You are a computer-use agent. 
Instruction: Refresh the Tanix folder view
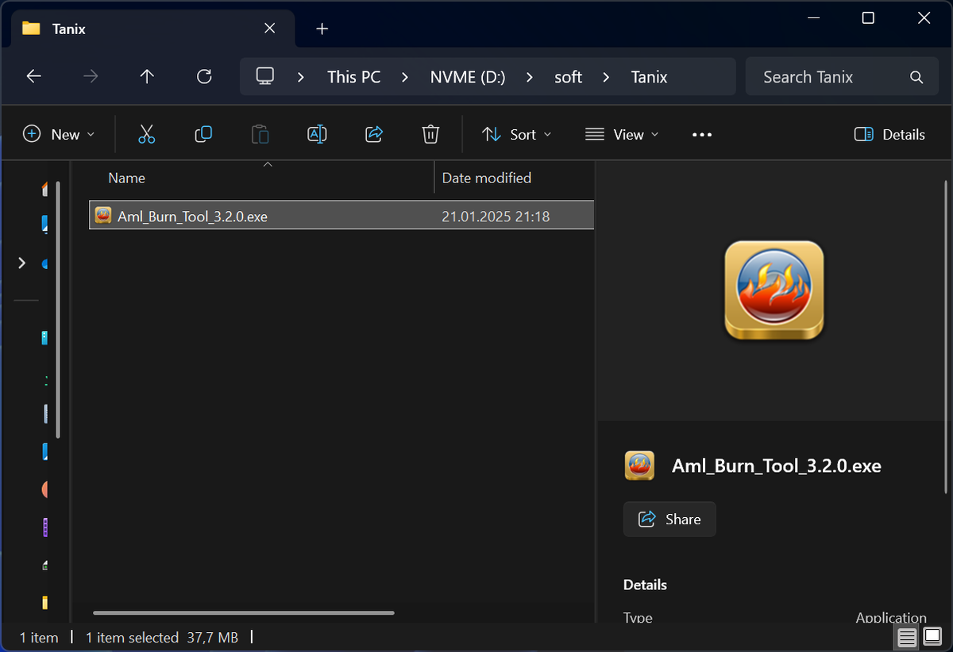(204, 77)
